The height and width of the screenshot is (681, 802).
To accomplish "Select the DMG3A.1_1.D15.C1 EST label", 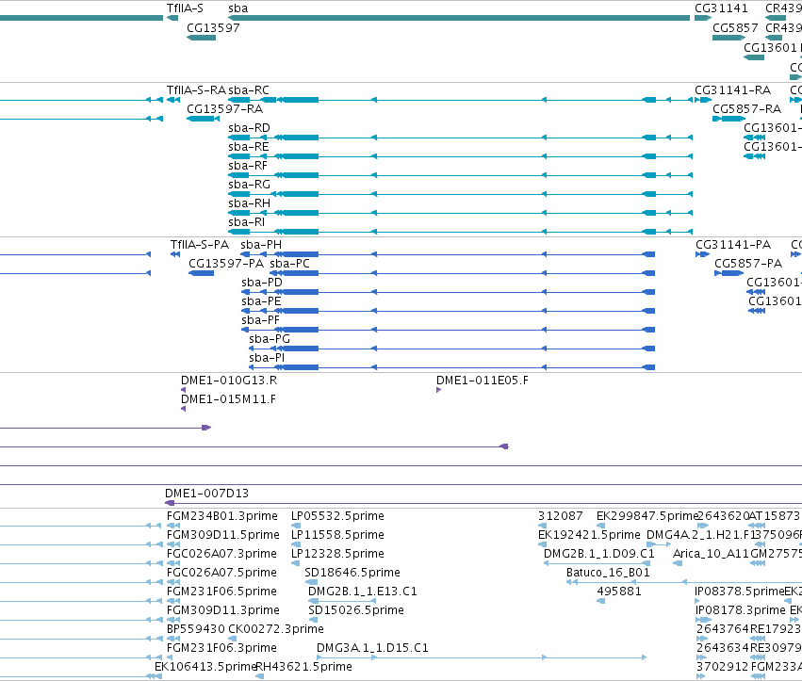I will pos(372,648).
